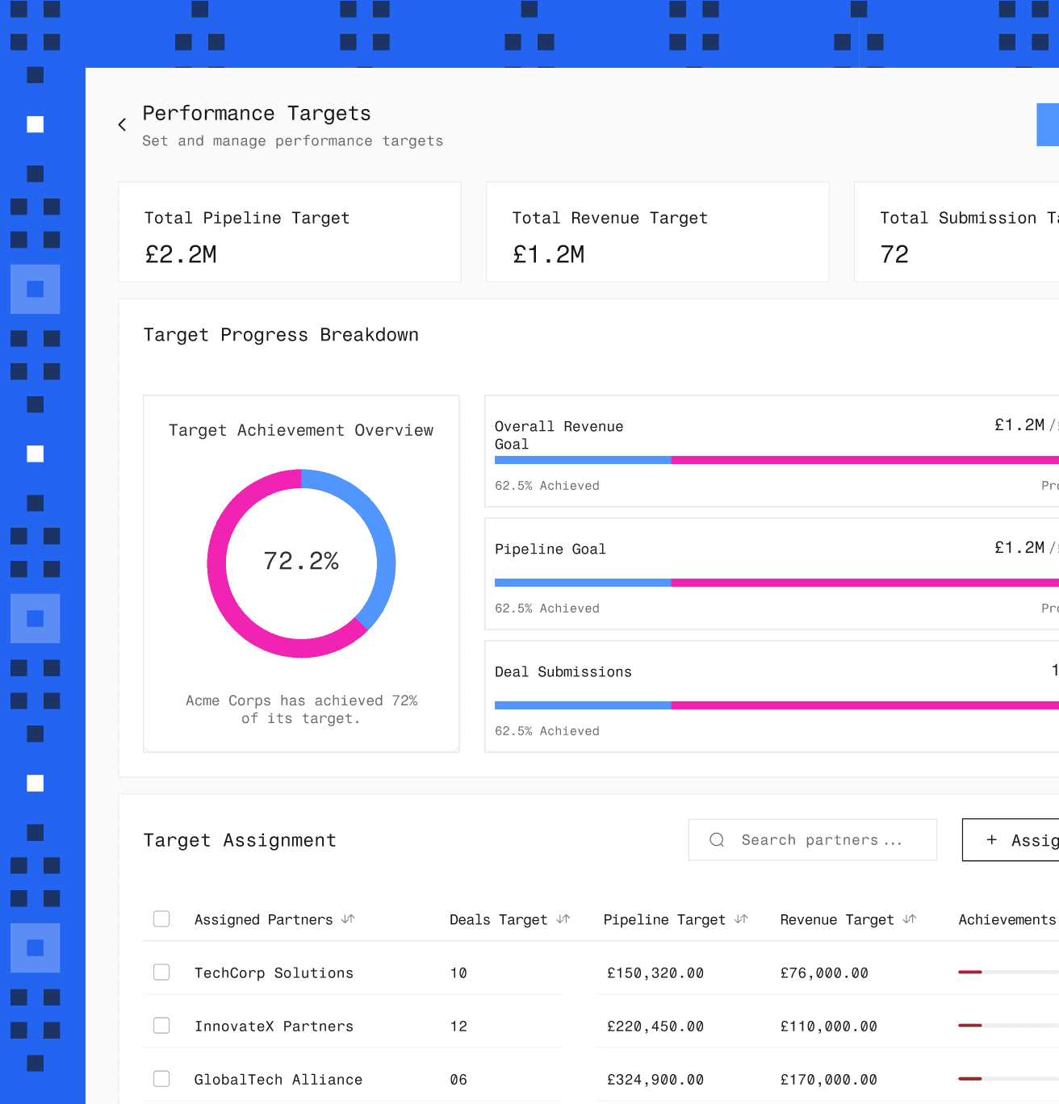Click the sort icon beside Pipeline Target
This screenshot has width=1059, height=1104.
point(741,919)
